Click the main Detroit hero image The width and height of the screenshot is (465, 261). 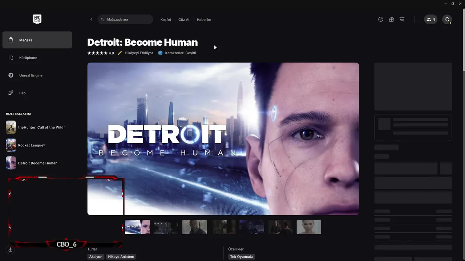click(x=223, y=139)
